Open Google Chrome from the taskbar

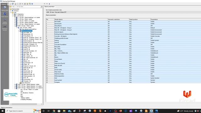click(x=54, y=111)
